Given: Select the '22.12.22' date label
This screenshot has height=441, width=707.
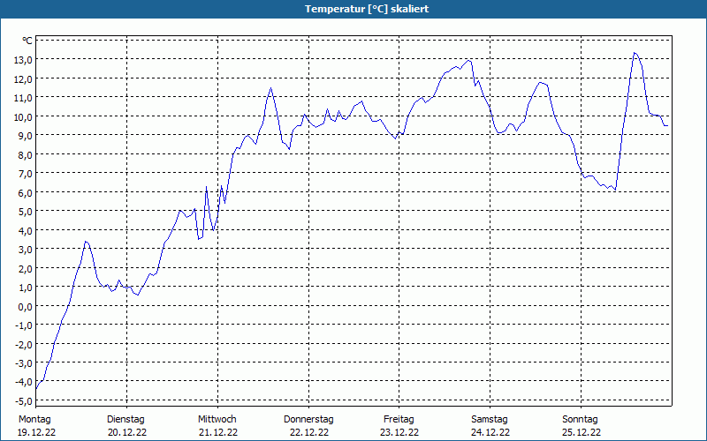Looking at the screenshot, I should [x=309, y=432].
